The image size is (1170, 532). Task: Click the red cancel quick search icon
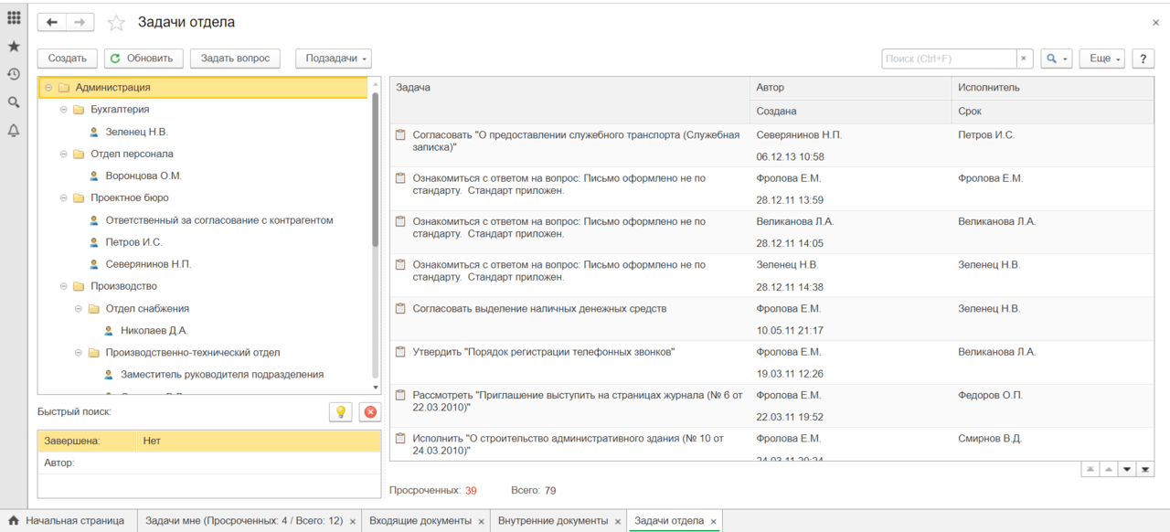(370, 412)
